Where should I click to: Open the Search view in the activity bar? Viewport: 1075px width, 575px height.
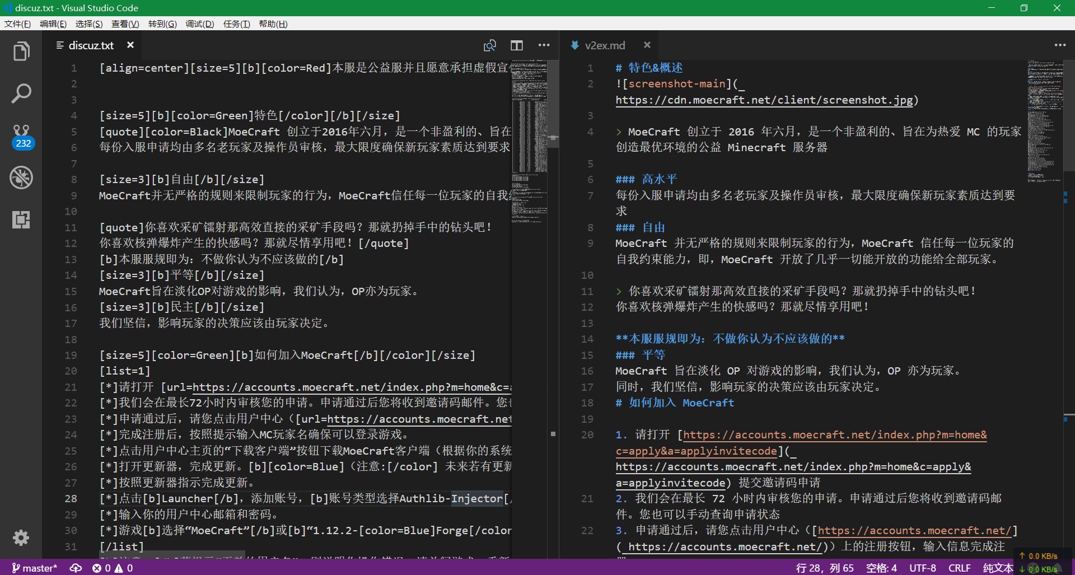click(21, 94)
